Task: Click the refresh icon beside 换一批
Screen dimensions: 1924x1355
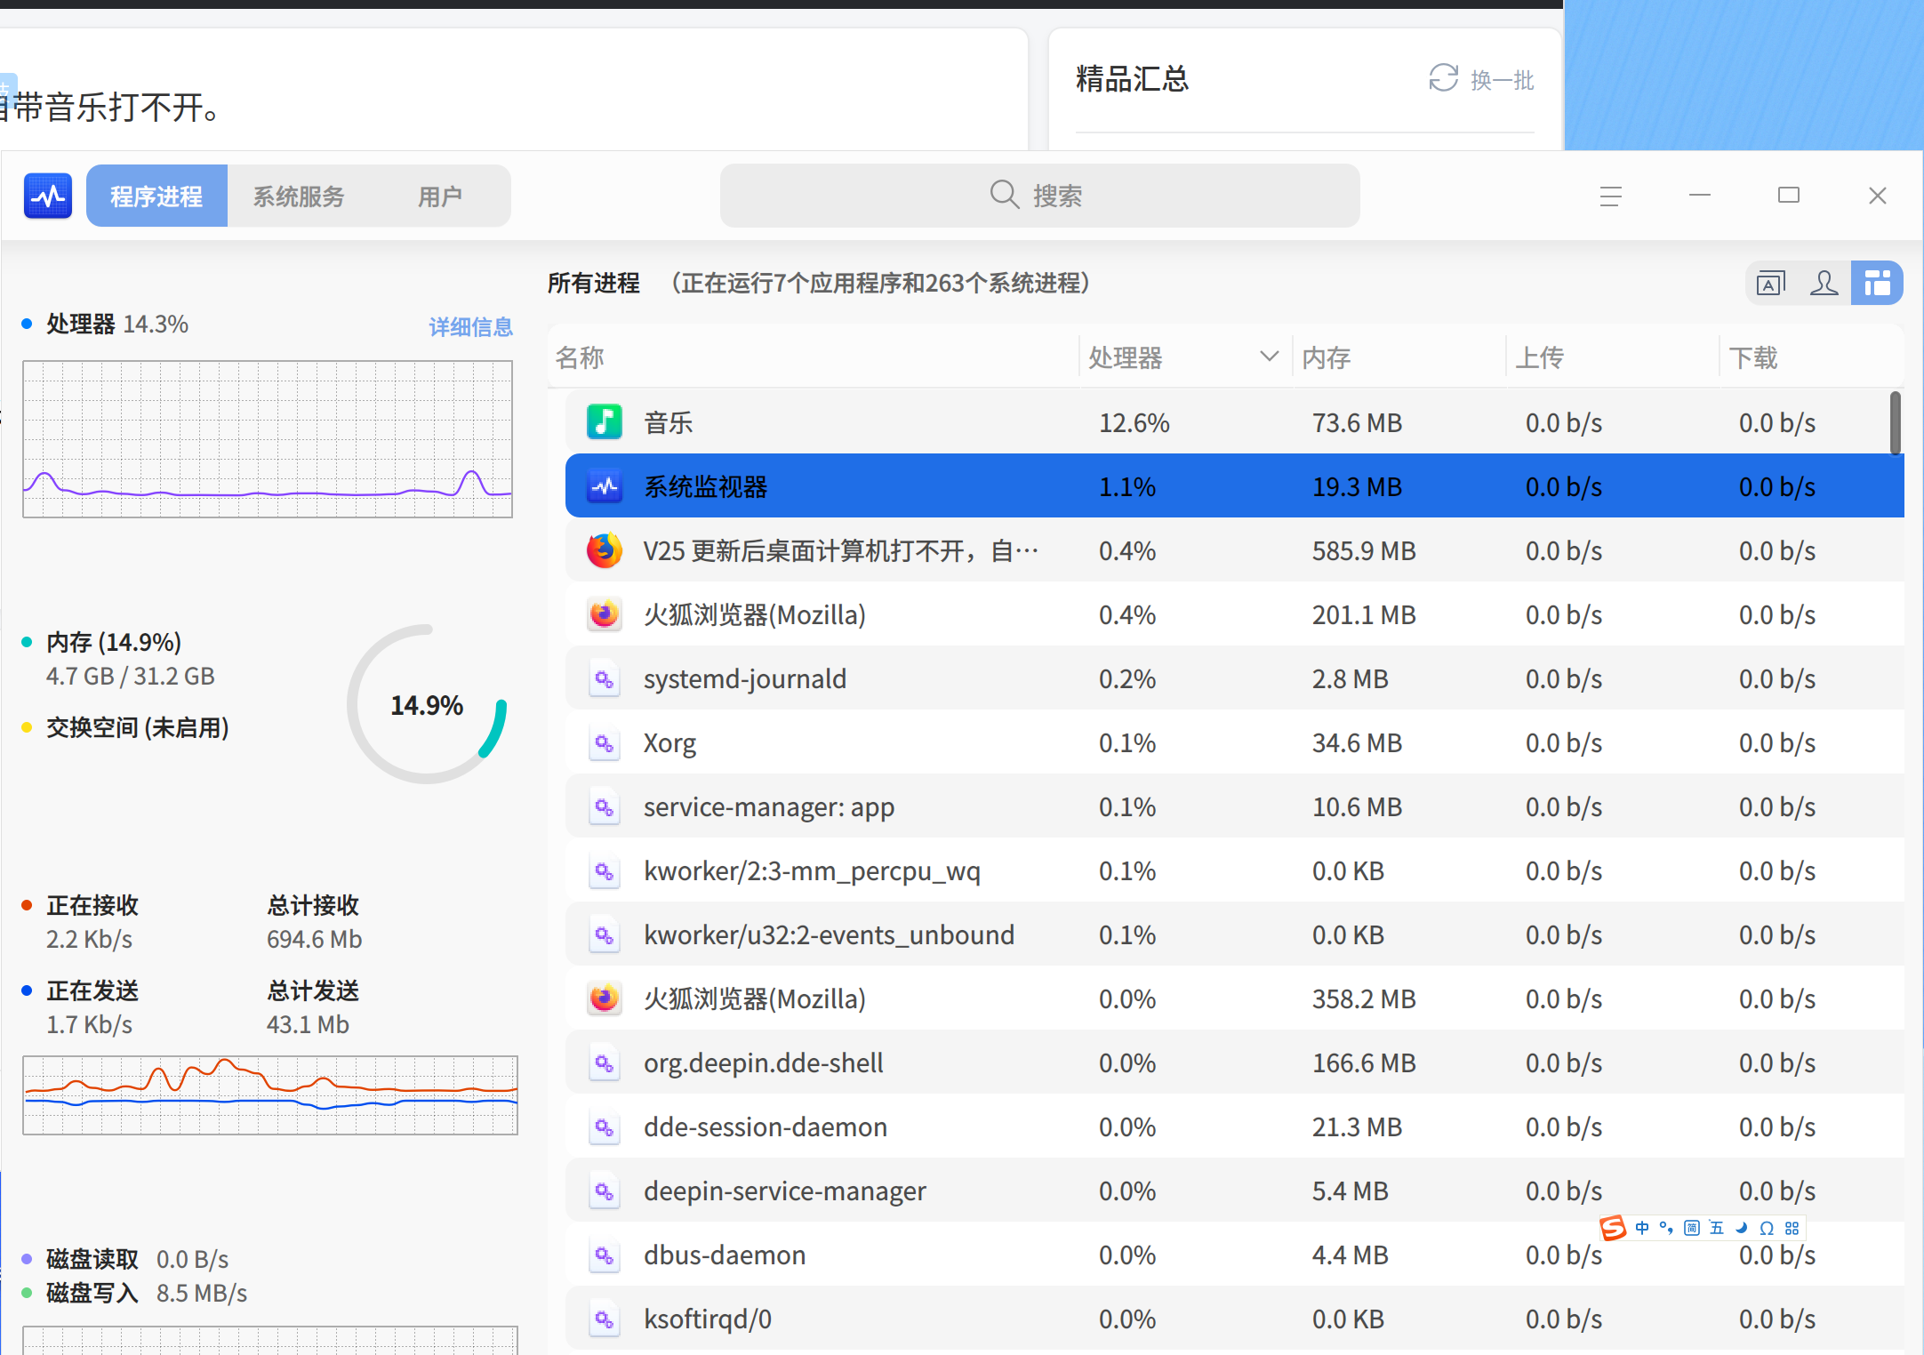Action: point(1443,78)
